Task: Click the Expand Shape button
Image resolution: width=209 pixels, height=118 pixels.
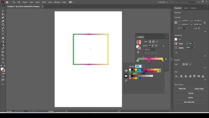Action: (x=199, y=89)
